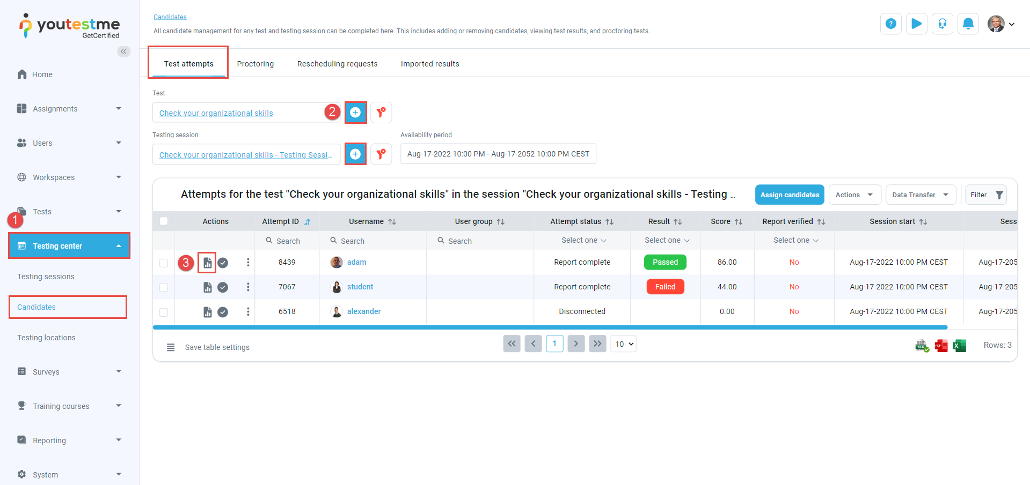Open report icon for attempt 6518

(x=207, y=312)
